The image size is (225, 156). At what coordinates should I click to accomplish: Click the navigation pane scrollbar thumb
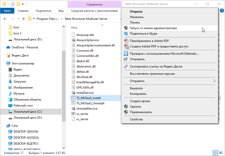(64, 86)
